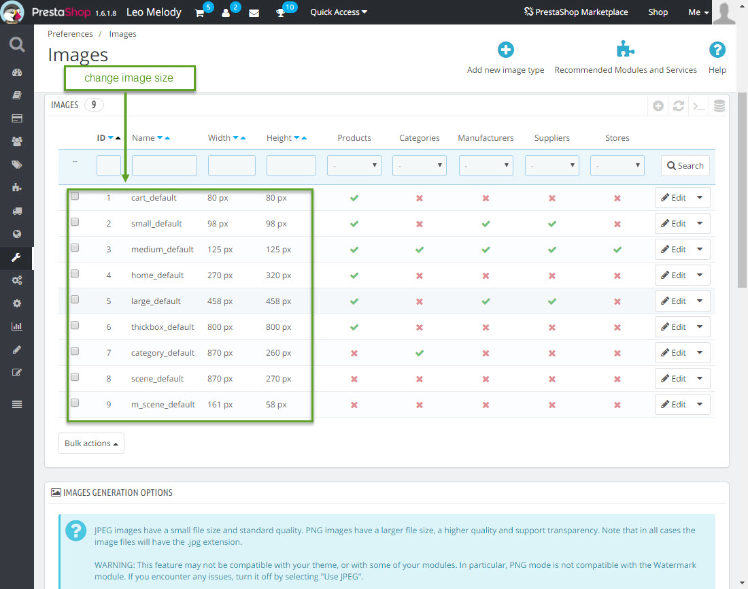This screenshot has width=748, height=589.
Task: Open the customer notifications icon in header
Action: (226, 13)
